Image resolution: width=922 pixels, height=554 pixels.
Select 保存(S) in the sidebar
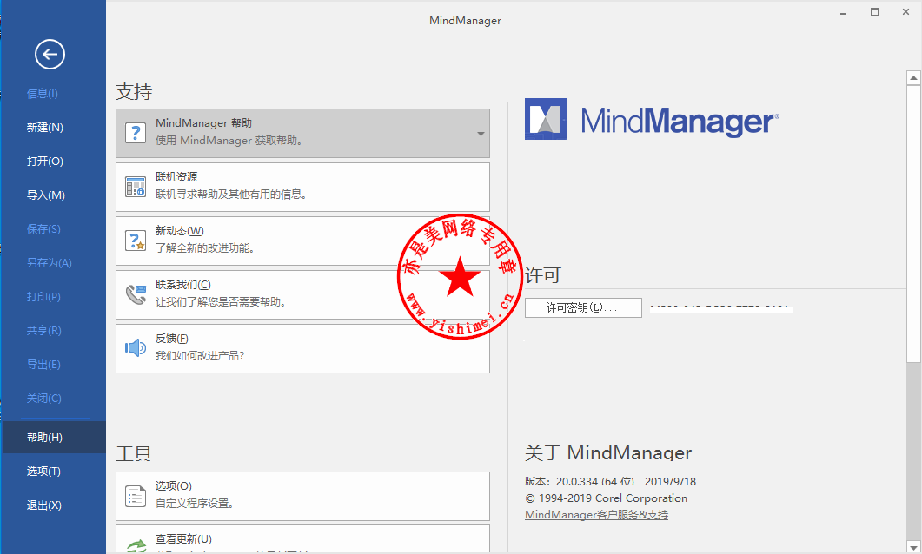(x=43, y=229)
